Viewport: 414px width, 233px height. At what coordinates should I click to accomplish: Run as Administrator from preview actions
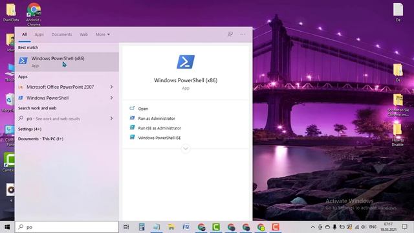click(157, 118)
